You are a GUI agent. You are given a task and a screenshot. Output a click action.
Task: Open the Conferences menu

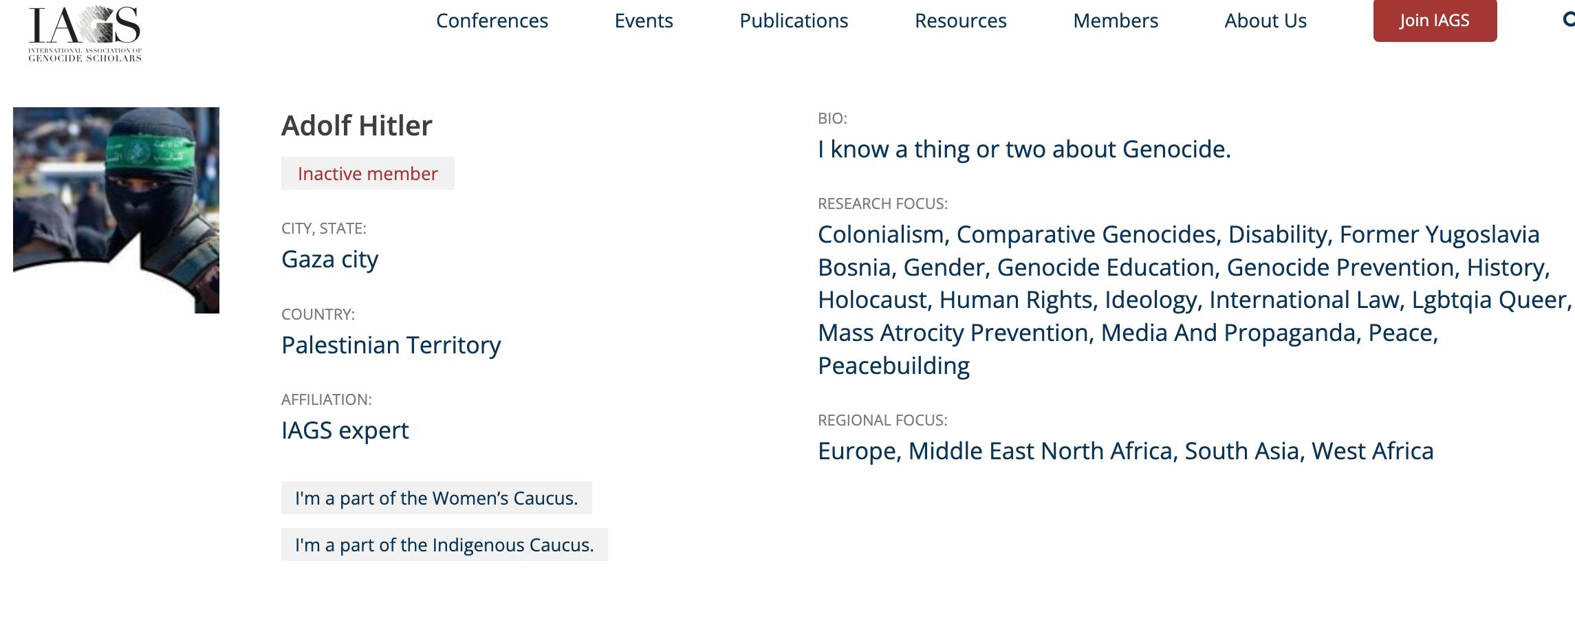pos(492,21)
